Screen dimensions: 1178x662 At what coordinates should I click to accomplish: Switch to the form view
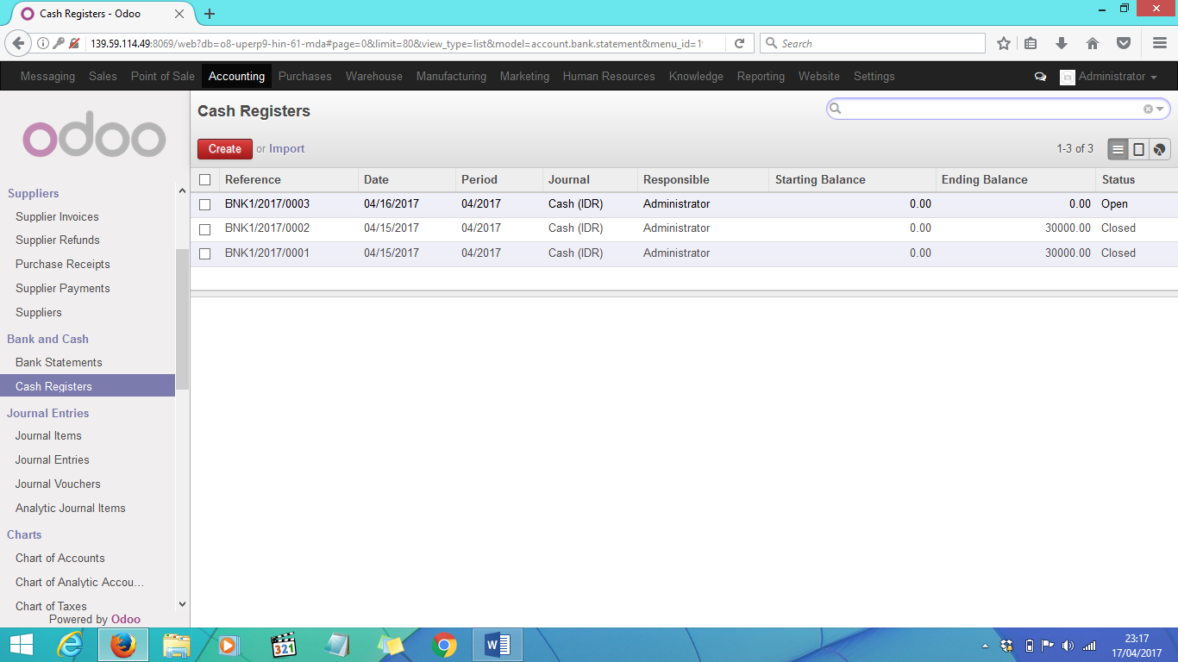pyautogui.click(x=1138, y=149)
